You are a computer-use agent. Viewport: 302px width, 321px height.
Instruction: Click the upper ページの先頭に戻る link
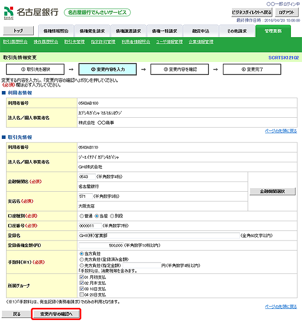(281, 131)
